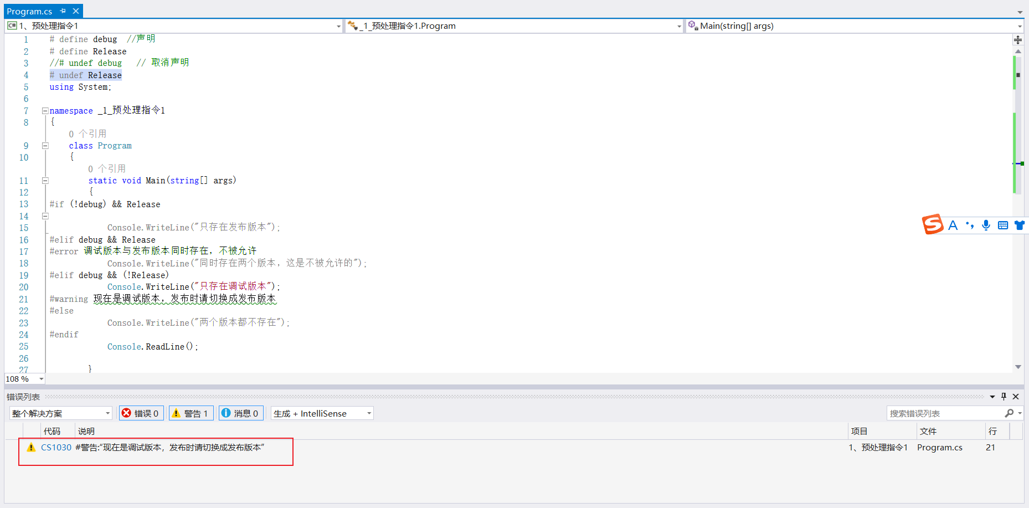Click the search error list field
Viewport: 1029px width, 508px height.
pyautogui.click(x=945, y=413)
